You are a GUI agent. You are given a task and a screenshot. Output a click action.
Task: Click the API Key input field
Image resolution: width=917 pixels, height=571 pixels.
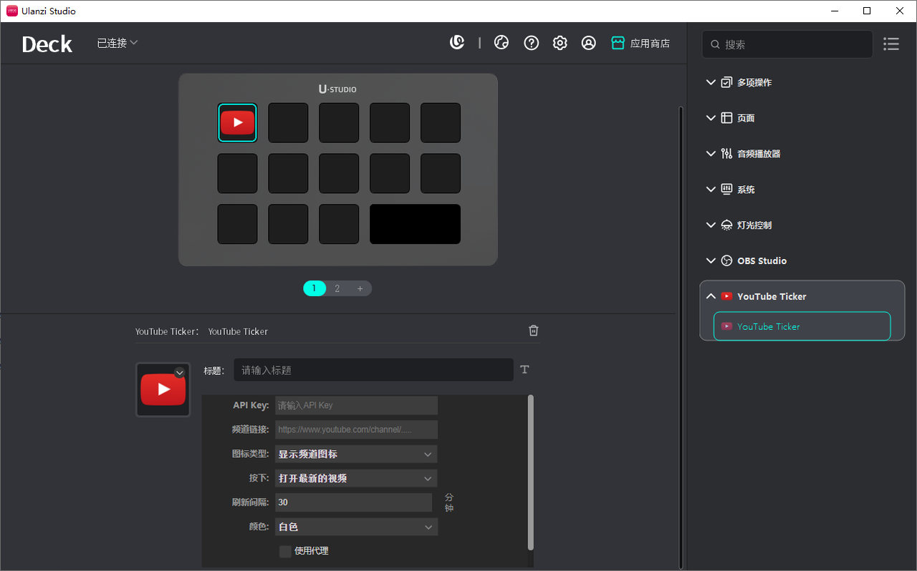click(356, 406)
